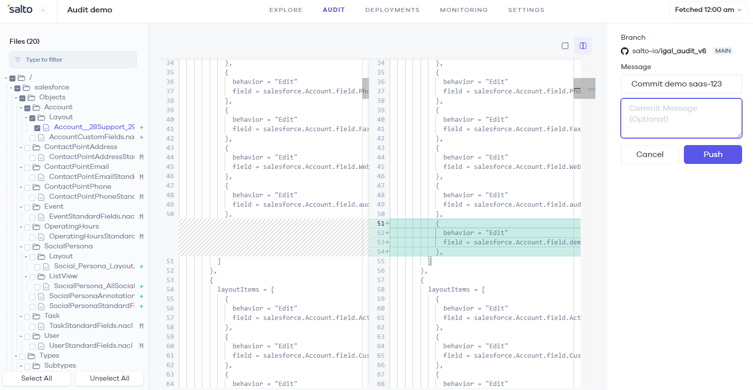Check the ContactPointAddress folder checkbox

point(27,148)
